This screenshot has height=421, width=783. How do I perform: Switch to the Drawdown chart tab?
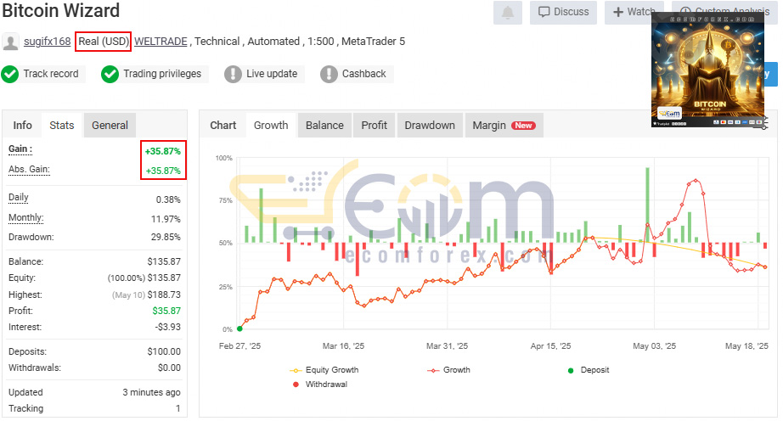[x=430, y=126]
